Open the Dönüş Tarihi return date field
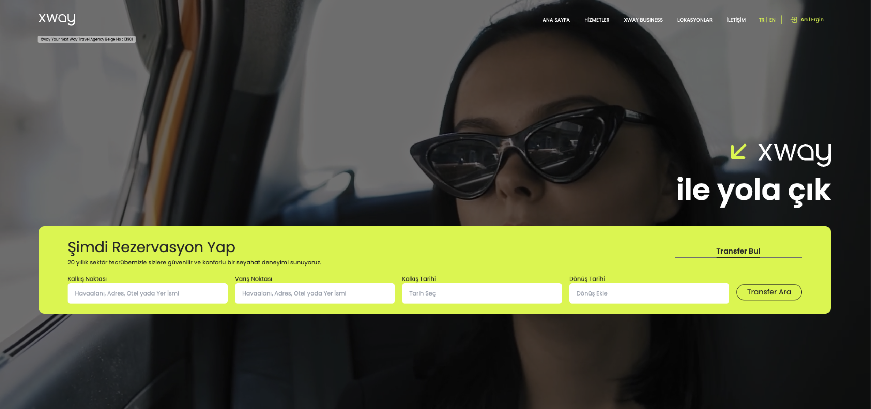The width and height of the screenshot is (871, 409). (648, 293)
